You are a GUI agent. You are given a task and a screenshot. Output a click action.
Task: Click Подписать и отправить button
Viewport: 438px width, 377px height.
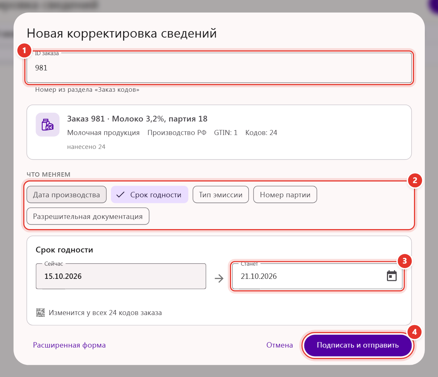(x=358, y=345)
